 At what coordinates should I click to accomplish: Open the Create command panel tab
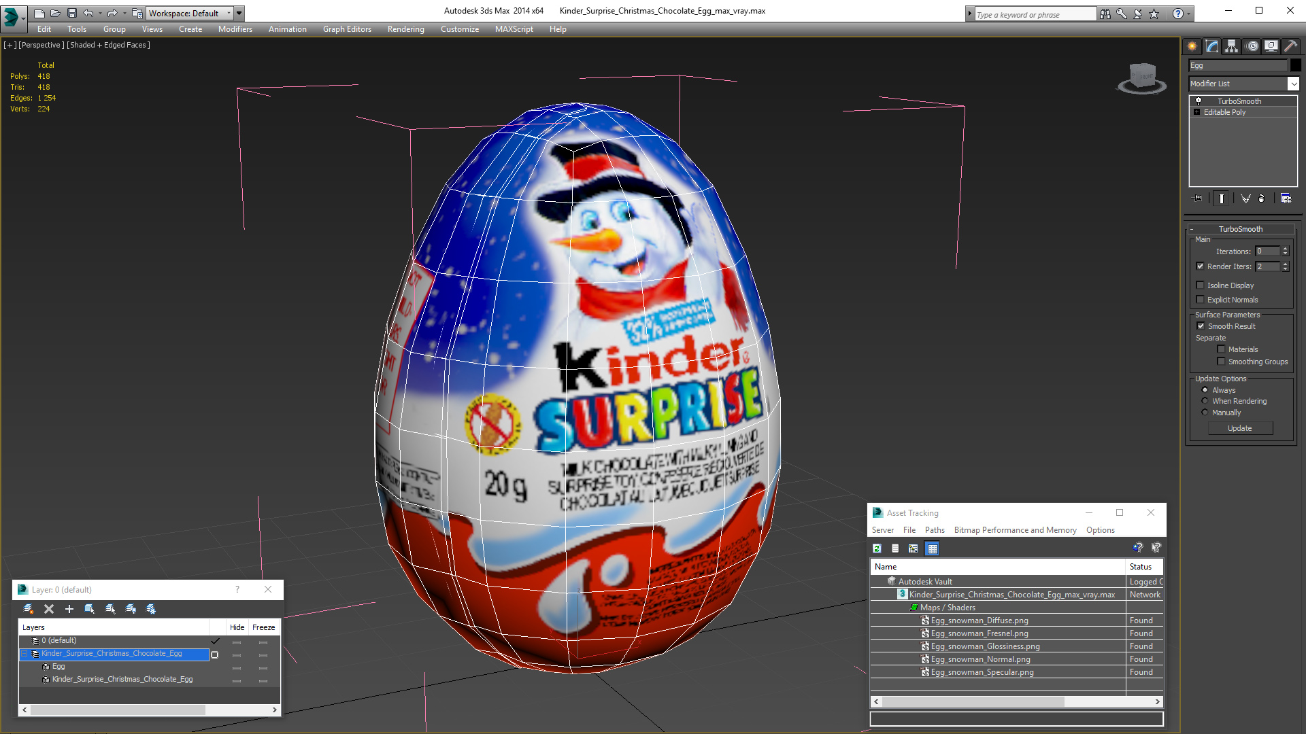click(1192, 46)
